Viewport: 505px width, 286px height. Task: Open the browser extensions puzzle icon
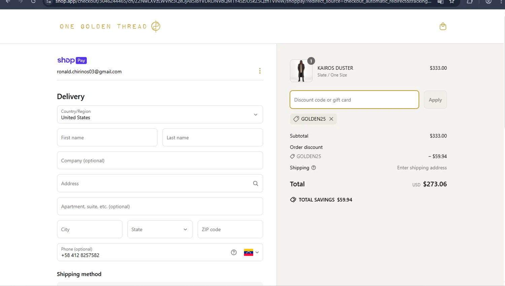click(x=470, y=2)
